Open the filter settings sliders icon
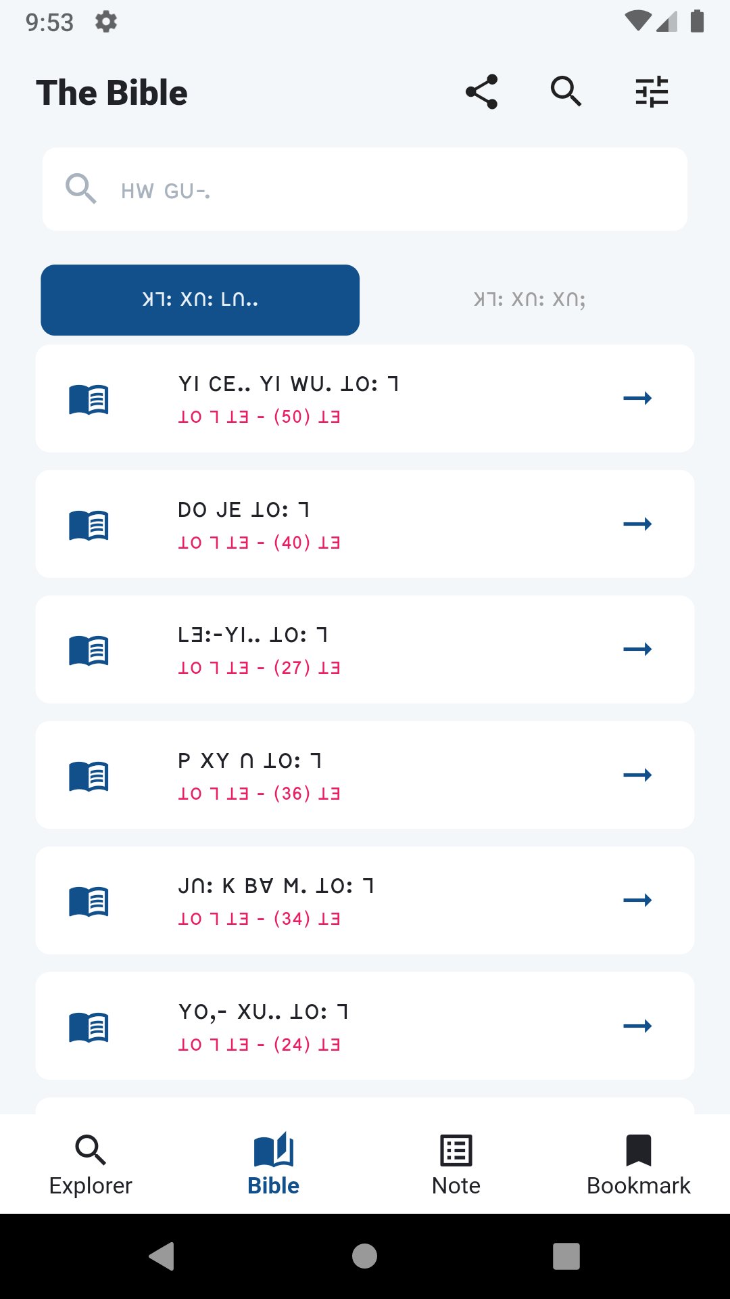The height and width of the screenshot is (1299, 730). tap(652, 92)
